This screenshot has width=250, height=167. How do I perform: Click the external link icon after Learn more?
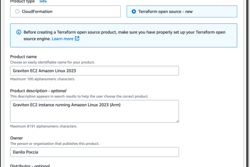click(x=77, y=38)
